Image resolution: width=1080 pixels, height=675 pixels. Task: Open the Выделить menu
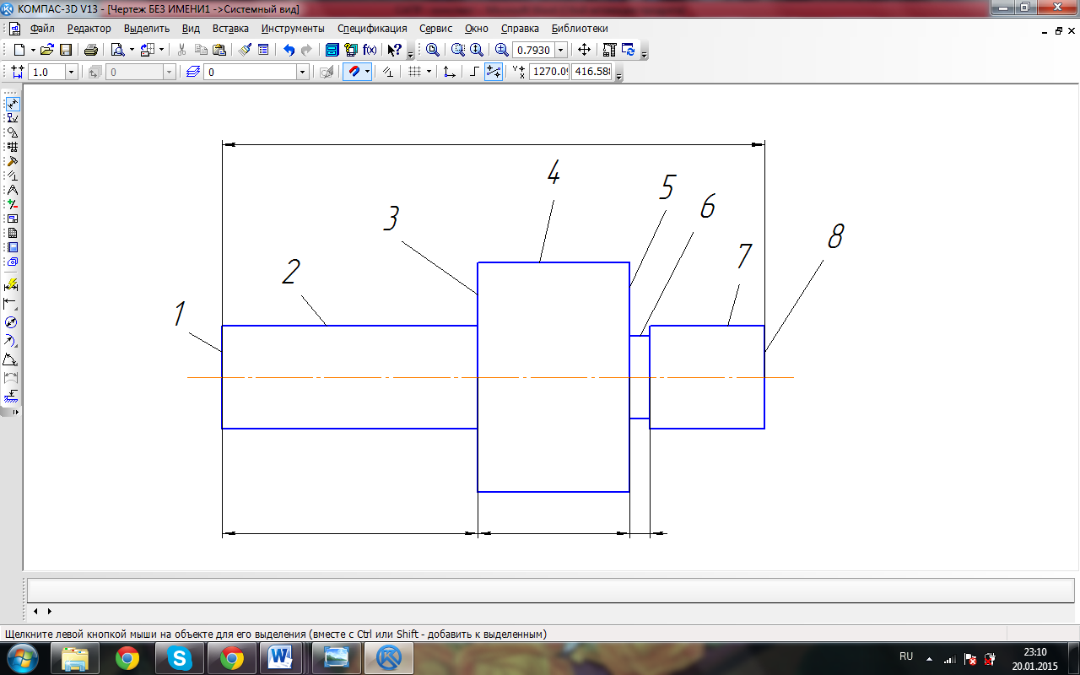click(x=147, y=28)
